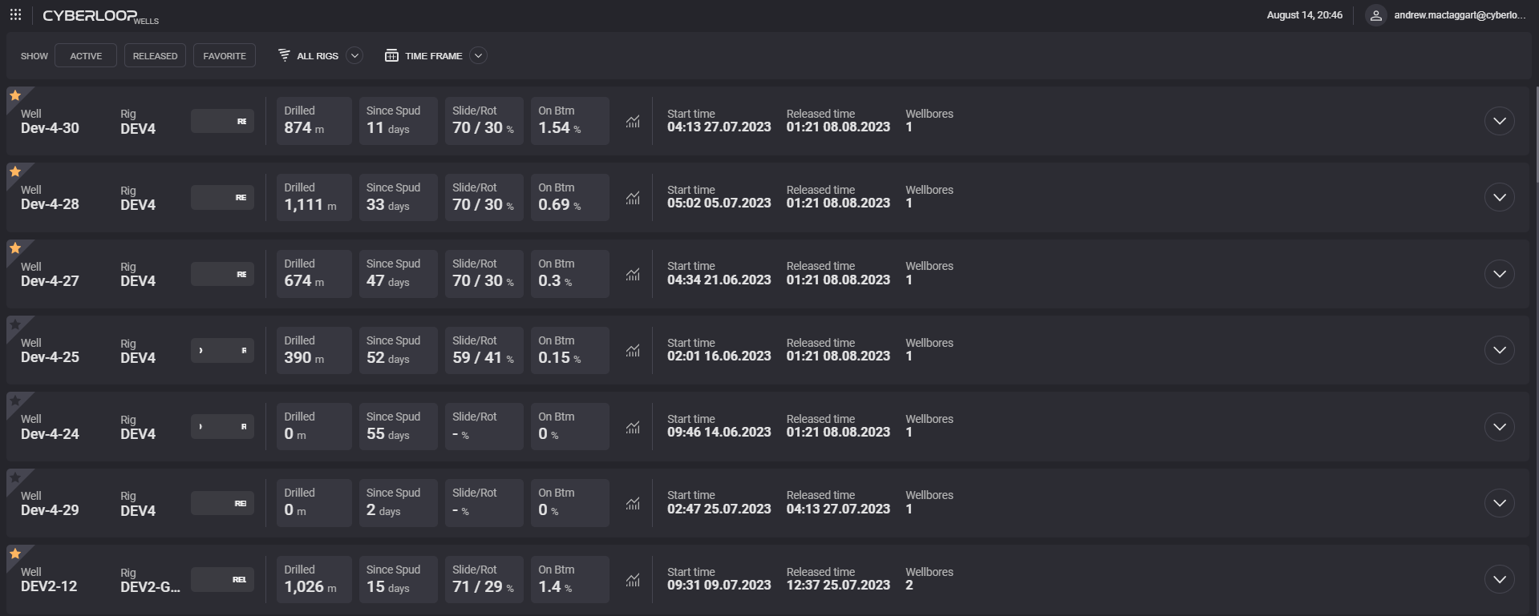
Task: Open chart icon for well Dev-4-24
Action: click(633, 427)
